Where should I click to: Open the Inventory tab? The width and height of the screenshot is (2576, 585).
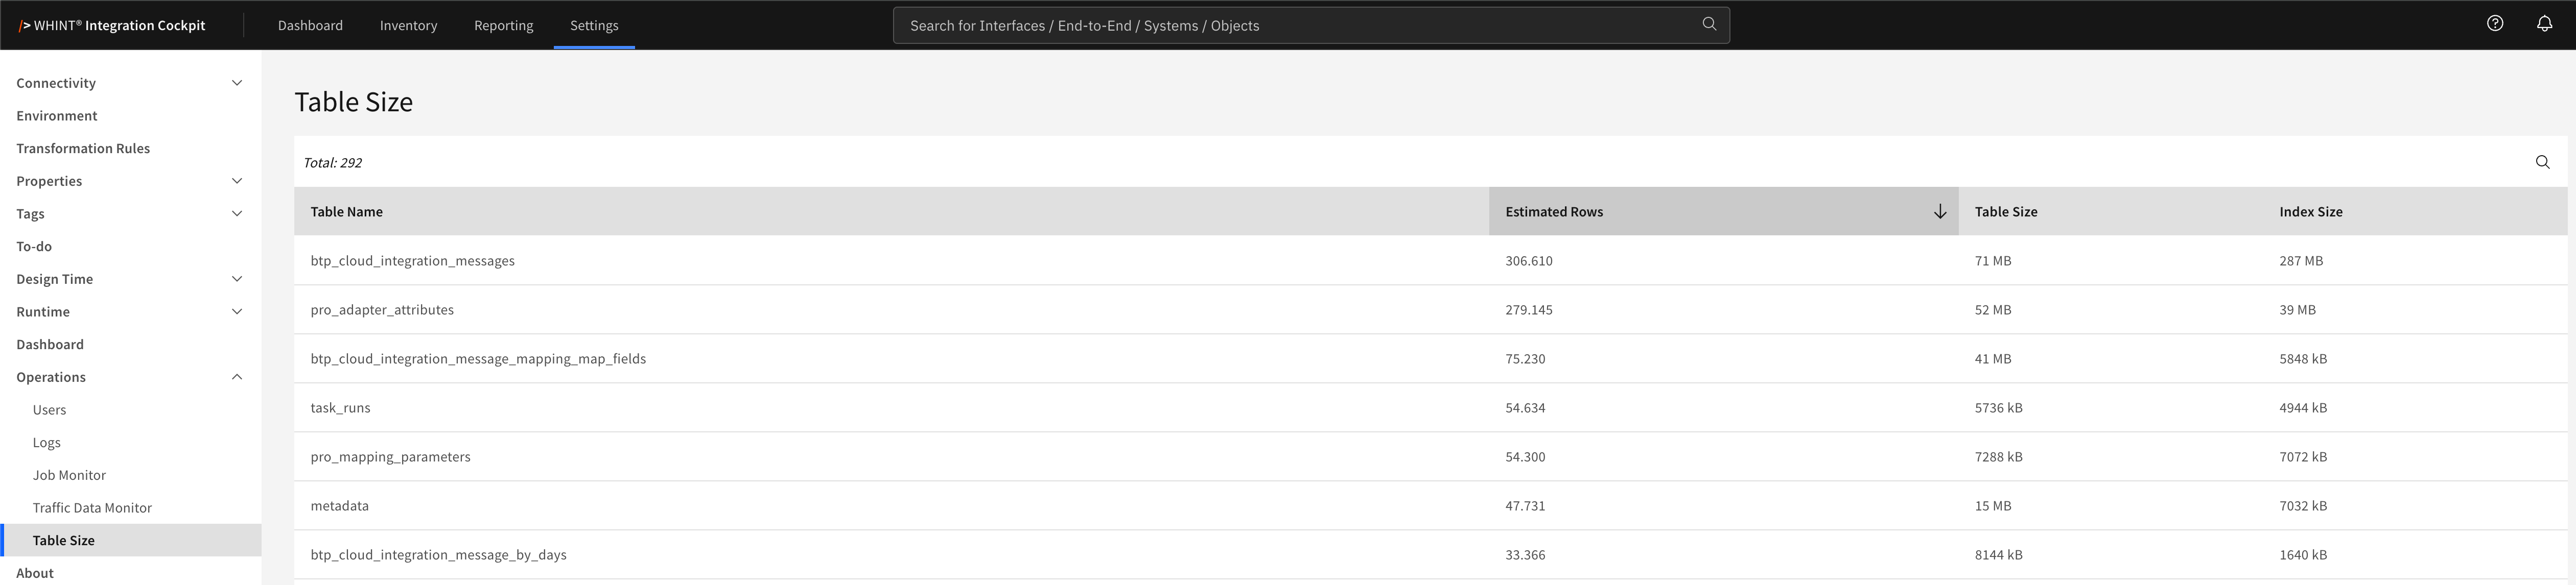coord(408,25)
